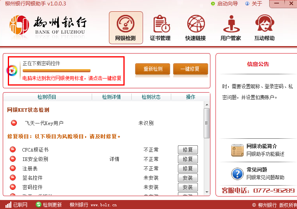Click 关于 about link
The height and width of the screenshot is (209, 297).
coord(257,4)
